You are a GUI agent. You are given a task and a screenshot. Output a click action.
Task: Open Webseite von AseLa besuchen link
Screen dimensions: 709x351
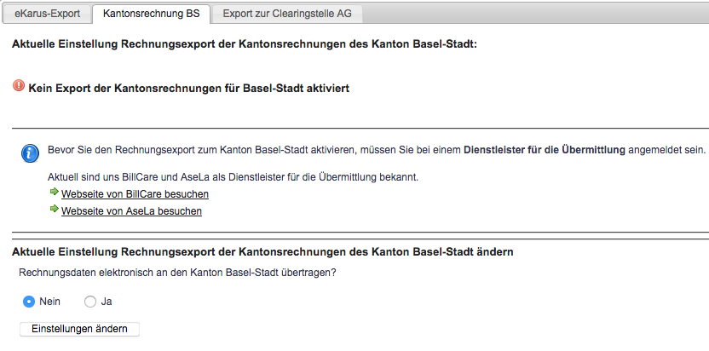131,210
